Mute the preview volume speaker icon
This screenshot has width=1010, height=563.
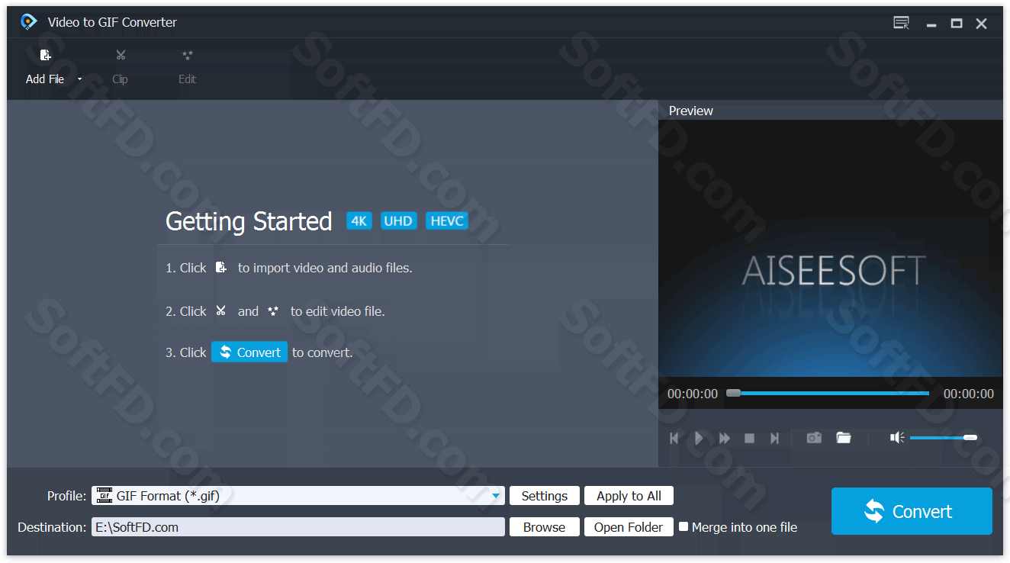(898, 437)
